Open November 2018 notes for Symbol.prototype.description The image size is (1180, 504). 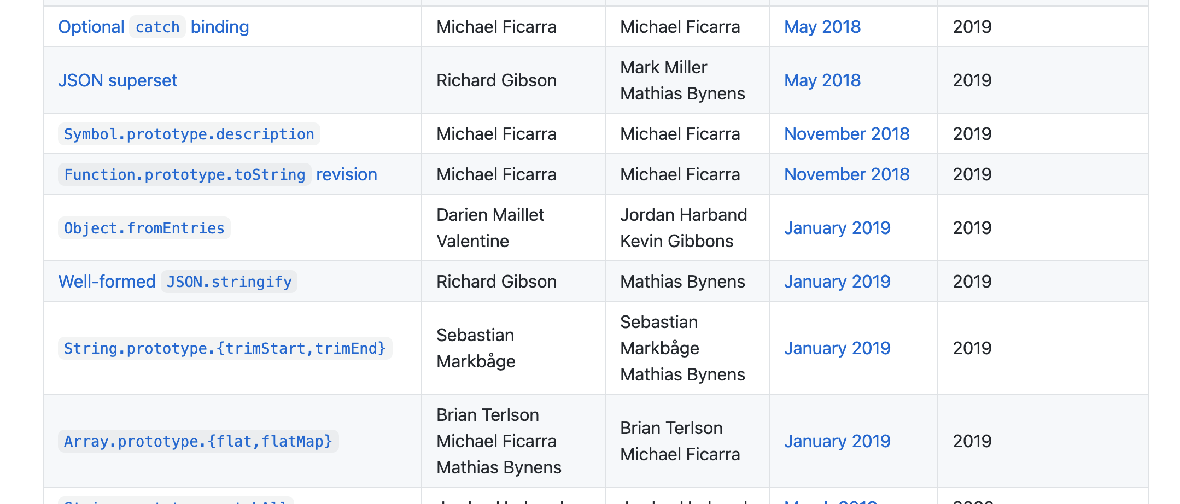click(847, 134)
